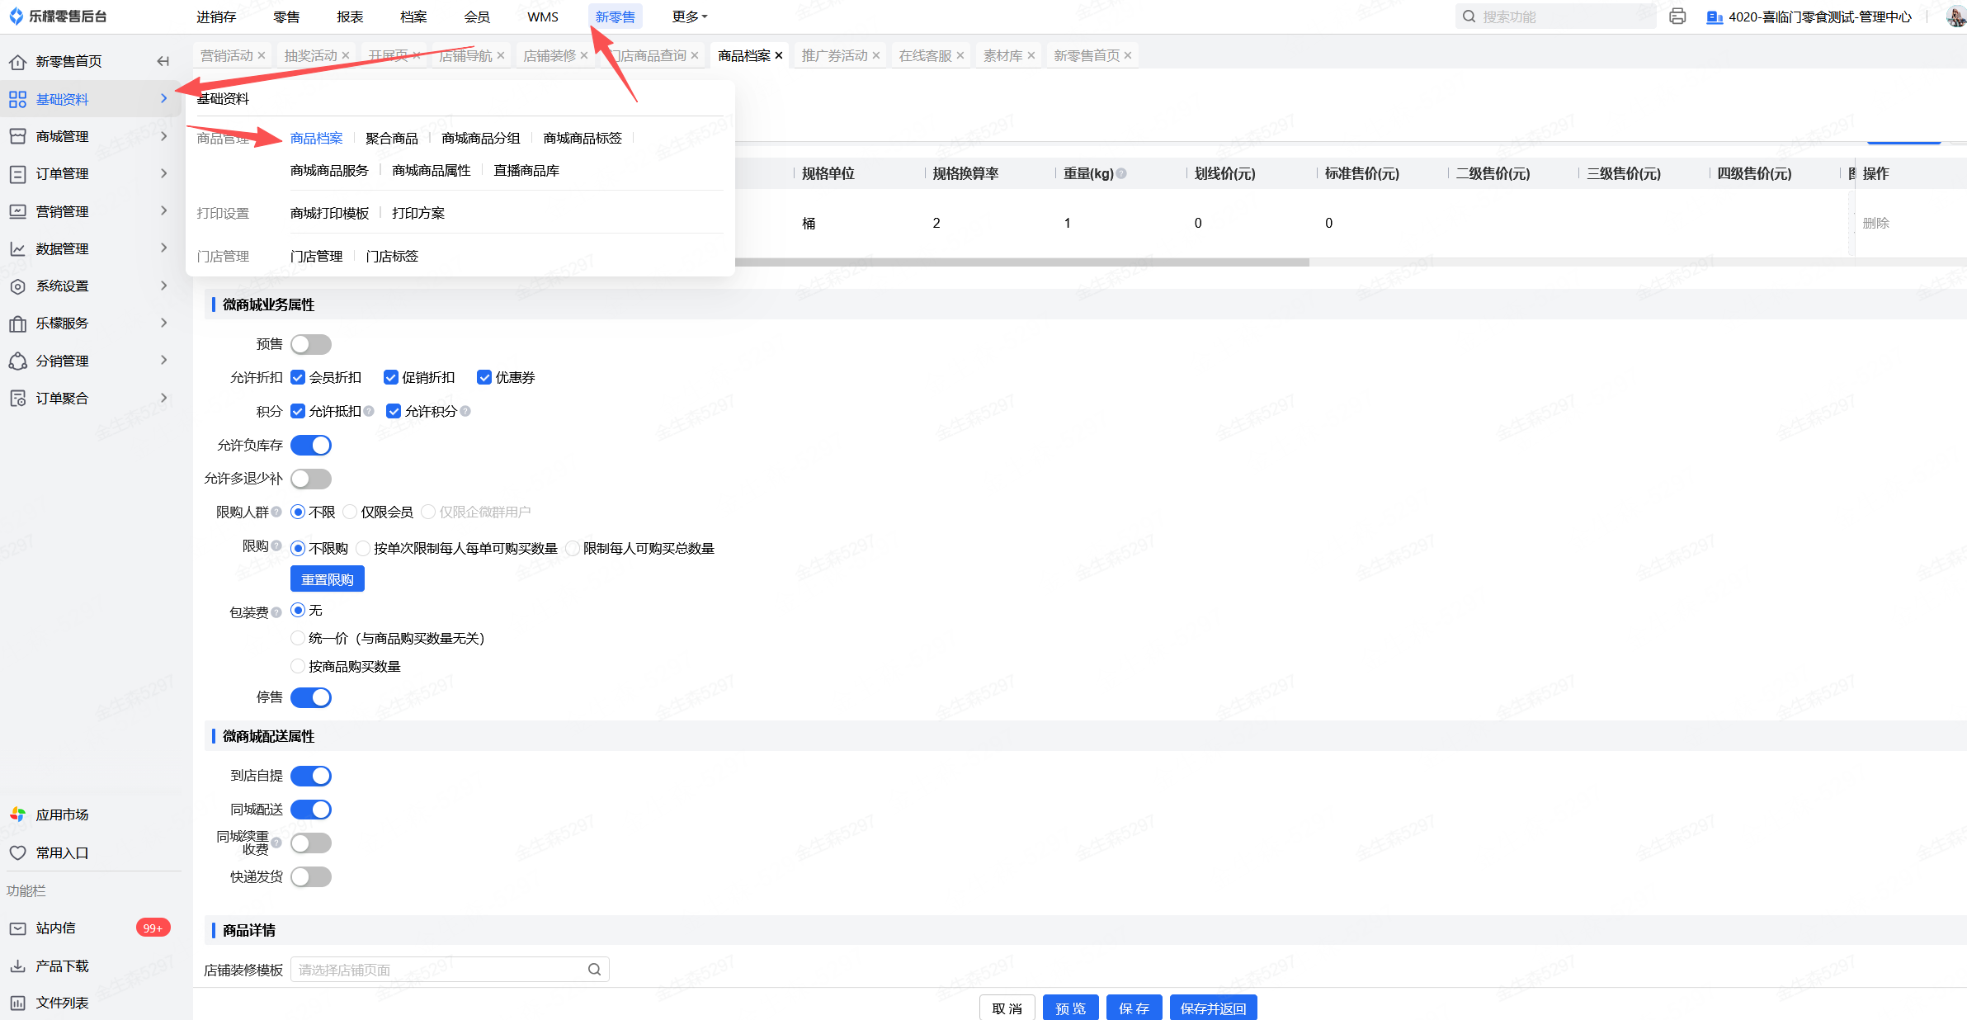Screen dimensions: 1967x1020
Task: Click the 重置限购 button
Action: coord(327,579)
